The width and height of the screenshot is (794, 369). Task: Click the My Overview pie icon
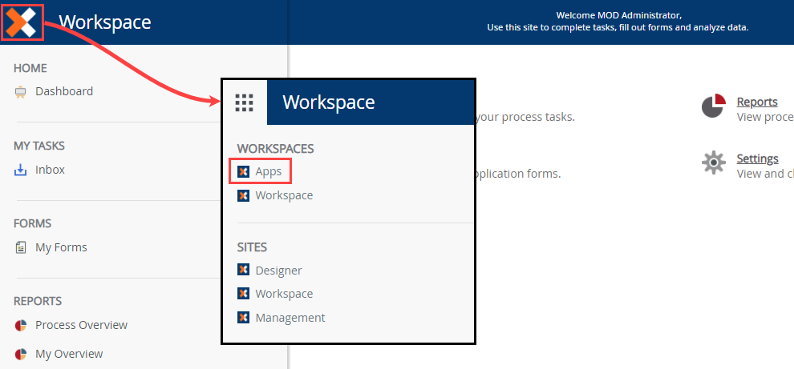[21, 355]
